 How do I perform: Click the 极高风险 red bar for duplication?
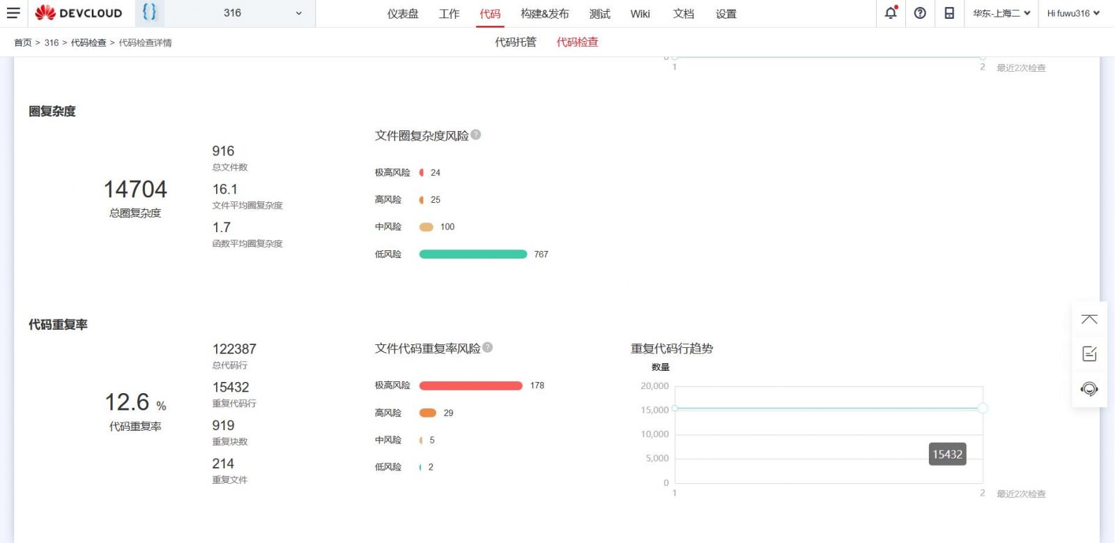[x=470, y=385]
